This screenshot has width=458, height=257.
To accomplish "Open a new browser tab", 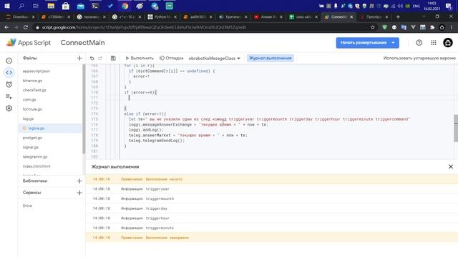I will pos(398,17).
